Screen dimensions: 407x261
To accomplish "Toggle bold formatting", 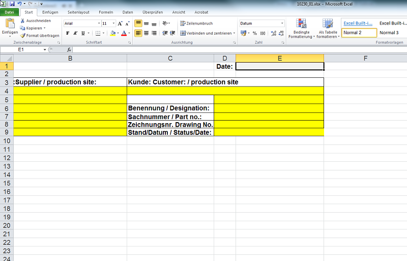I will point(68,33).
